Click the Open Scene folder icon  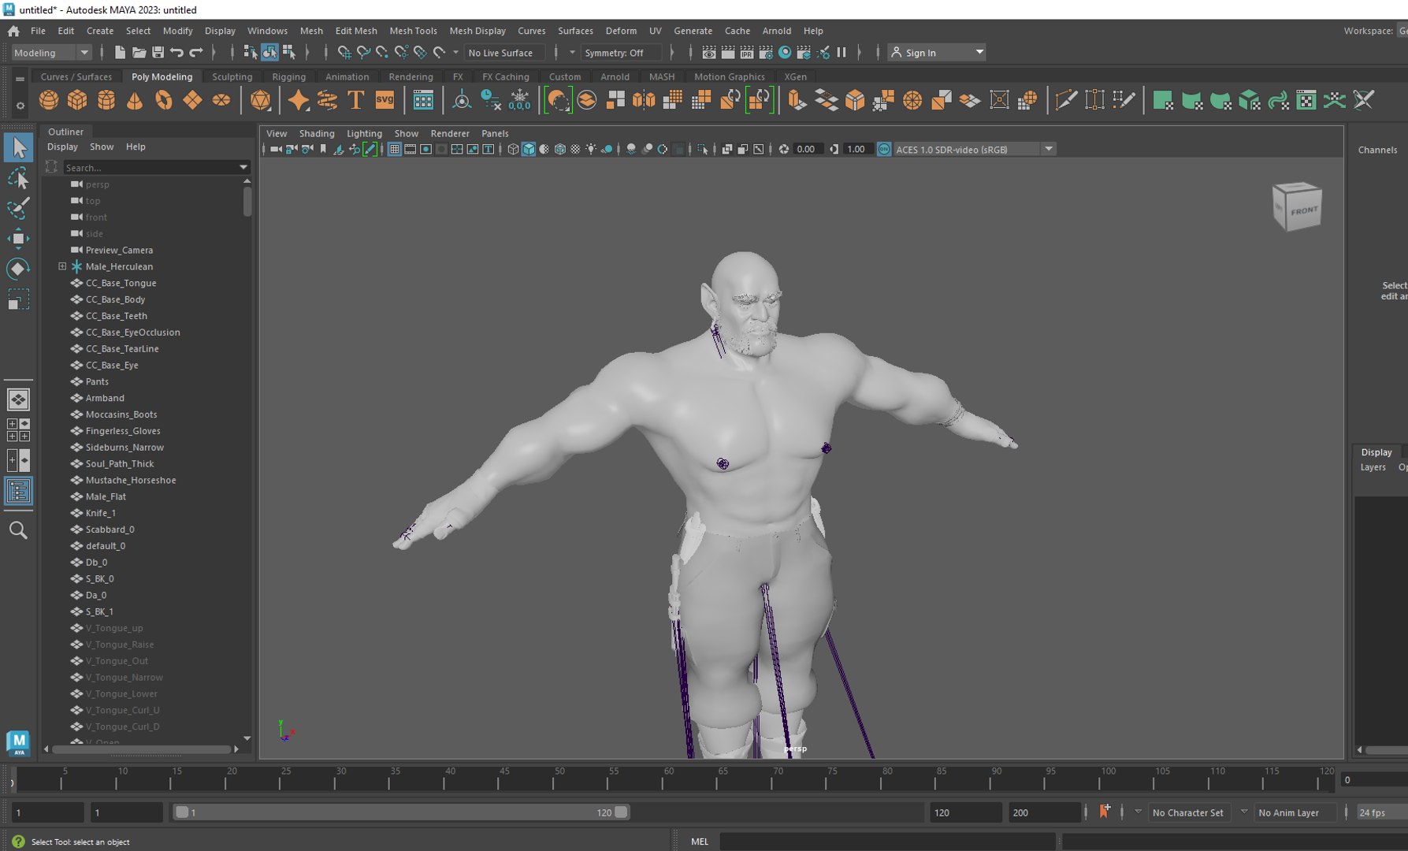[x=139, y=53]
